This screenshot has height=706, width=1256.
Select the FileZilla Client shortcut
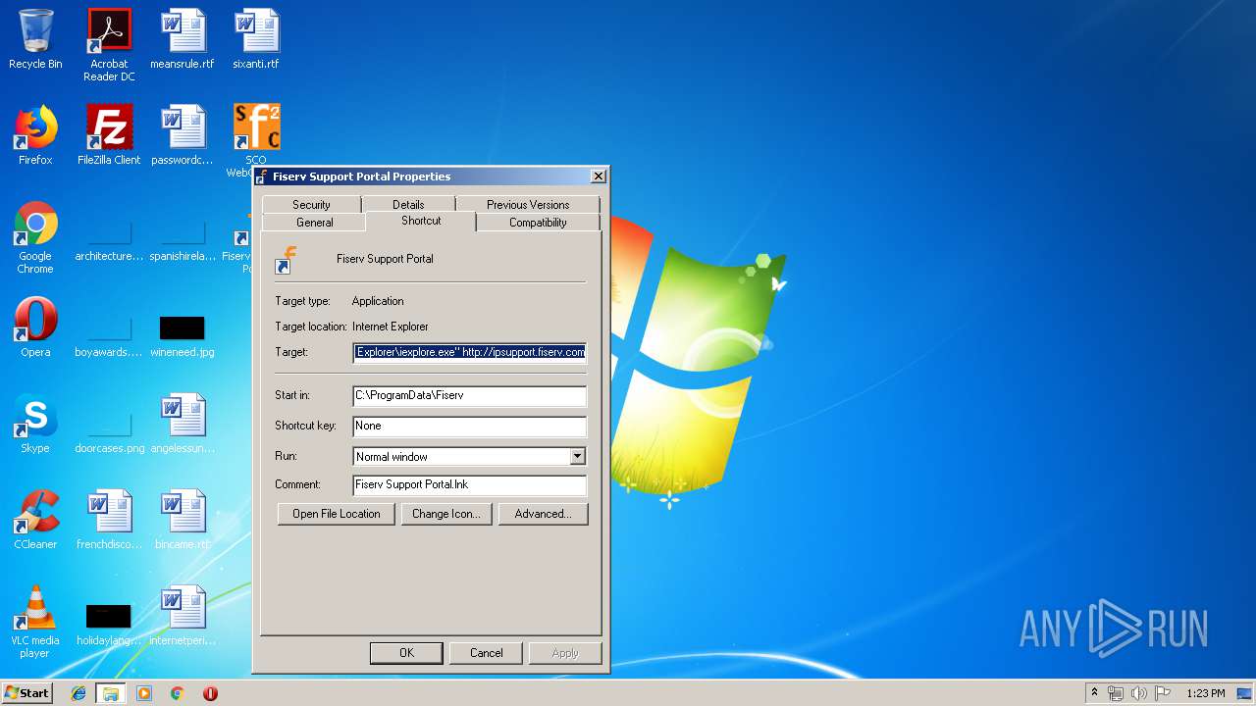[x=109, y=135]
